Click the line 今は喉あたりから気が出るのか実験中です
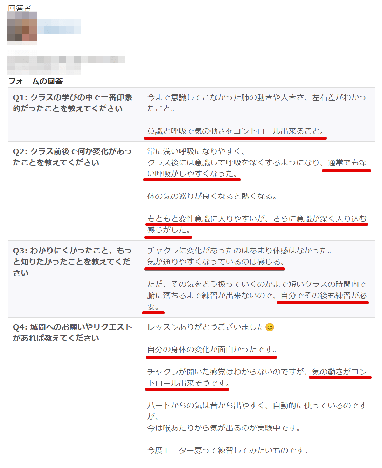The width and height of the screenshot is (382, 468). 224,428
